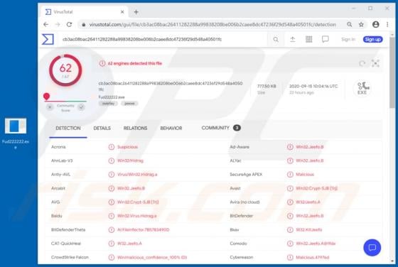Image resolution: width=398 pixels, height=267 pixels.
Task: Click the AhnLab-V3 engine name
Action: pos(62,160)
